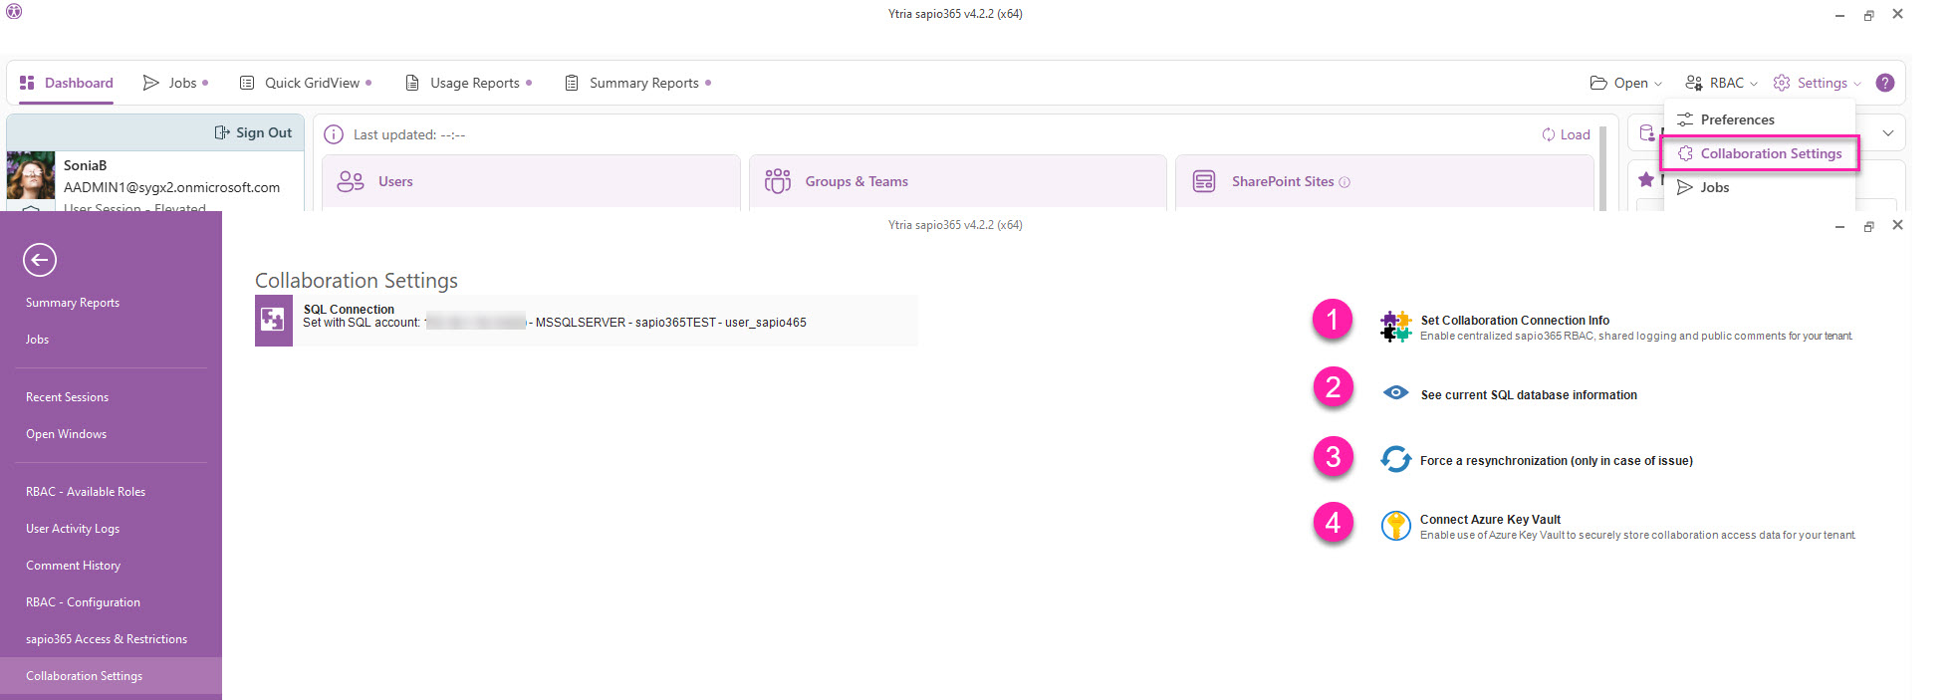The width and height of the screenshot is (1957, 700).
Task: Open the Jobs tab in top bar
Action: [175, 83]
